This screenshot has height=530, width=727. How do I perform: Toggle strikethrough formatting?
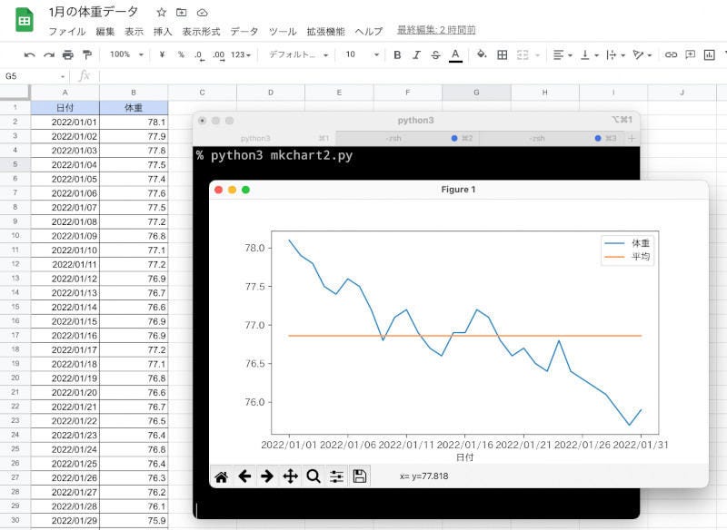coord(435,54)
